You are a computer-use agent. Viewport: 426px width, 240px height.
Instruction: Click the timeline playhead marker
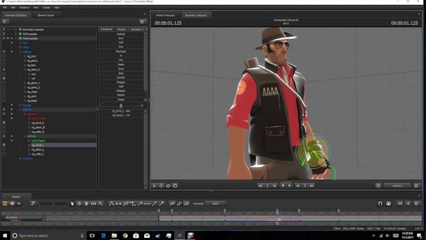(278, 211)
